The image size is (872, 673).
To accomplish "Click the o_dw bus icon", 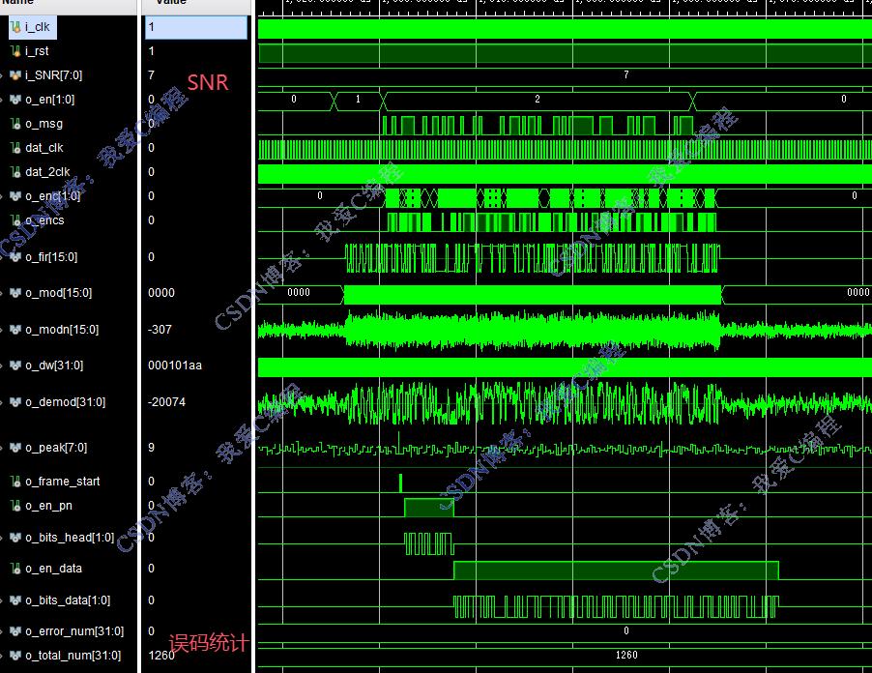I will 16,366.
